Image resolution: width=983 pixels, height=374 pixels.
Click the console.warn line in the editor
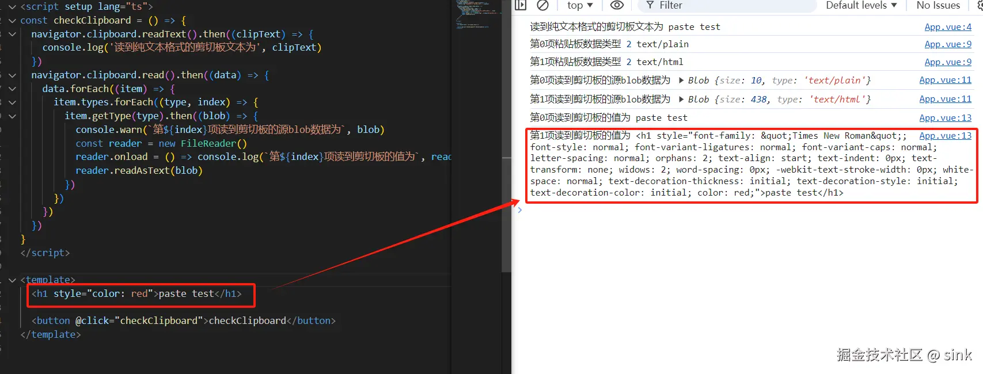tap(230, 130)
